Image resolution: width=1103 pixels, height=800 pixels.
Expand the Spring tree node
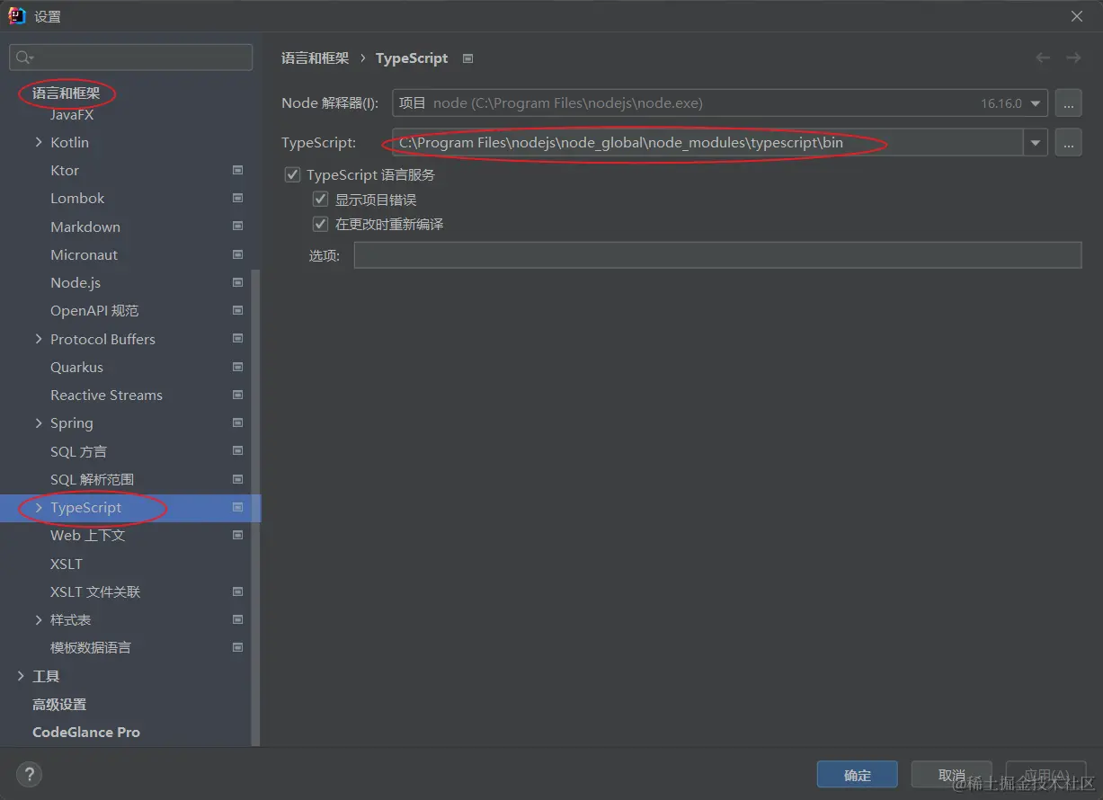[39, 422]
